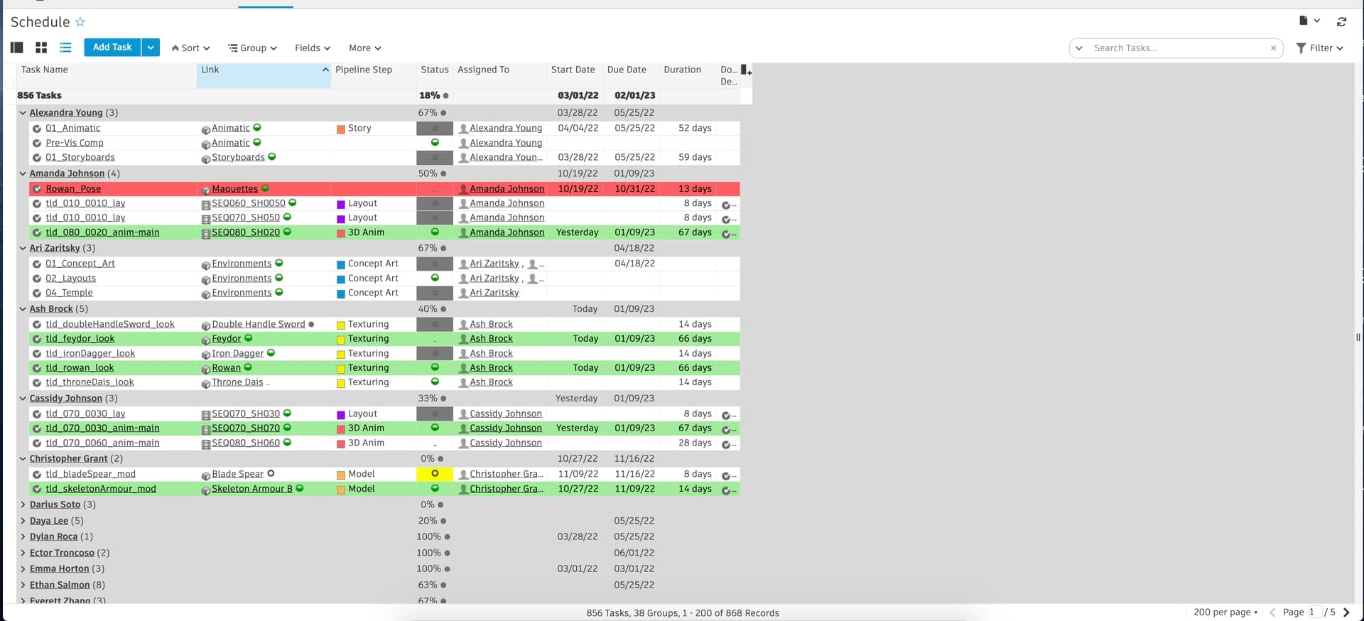
Task: Open the 200 per page dropdown
Action: coord(1225,612)
